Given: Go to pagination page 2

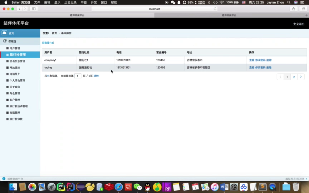Looking at the screenshot, I should [x=294, y=77].
